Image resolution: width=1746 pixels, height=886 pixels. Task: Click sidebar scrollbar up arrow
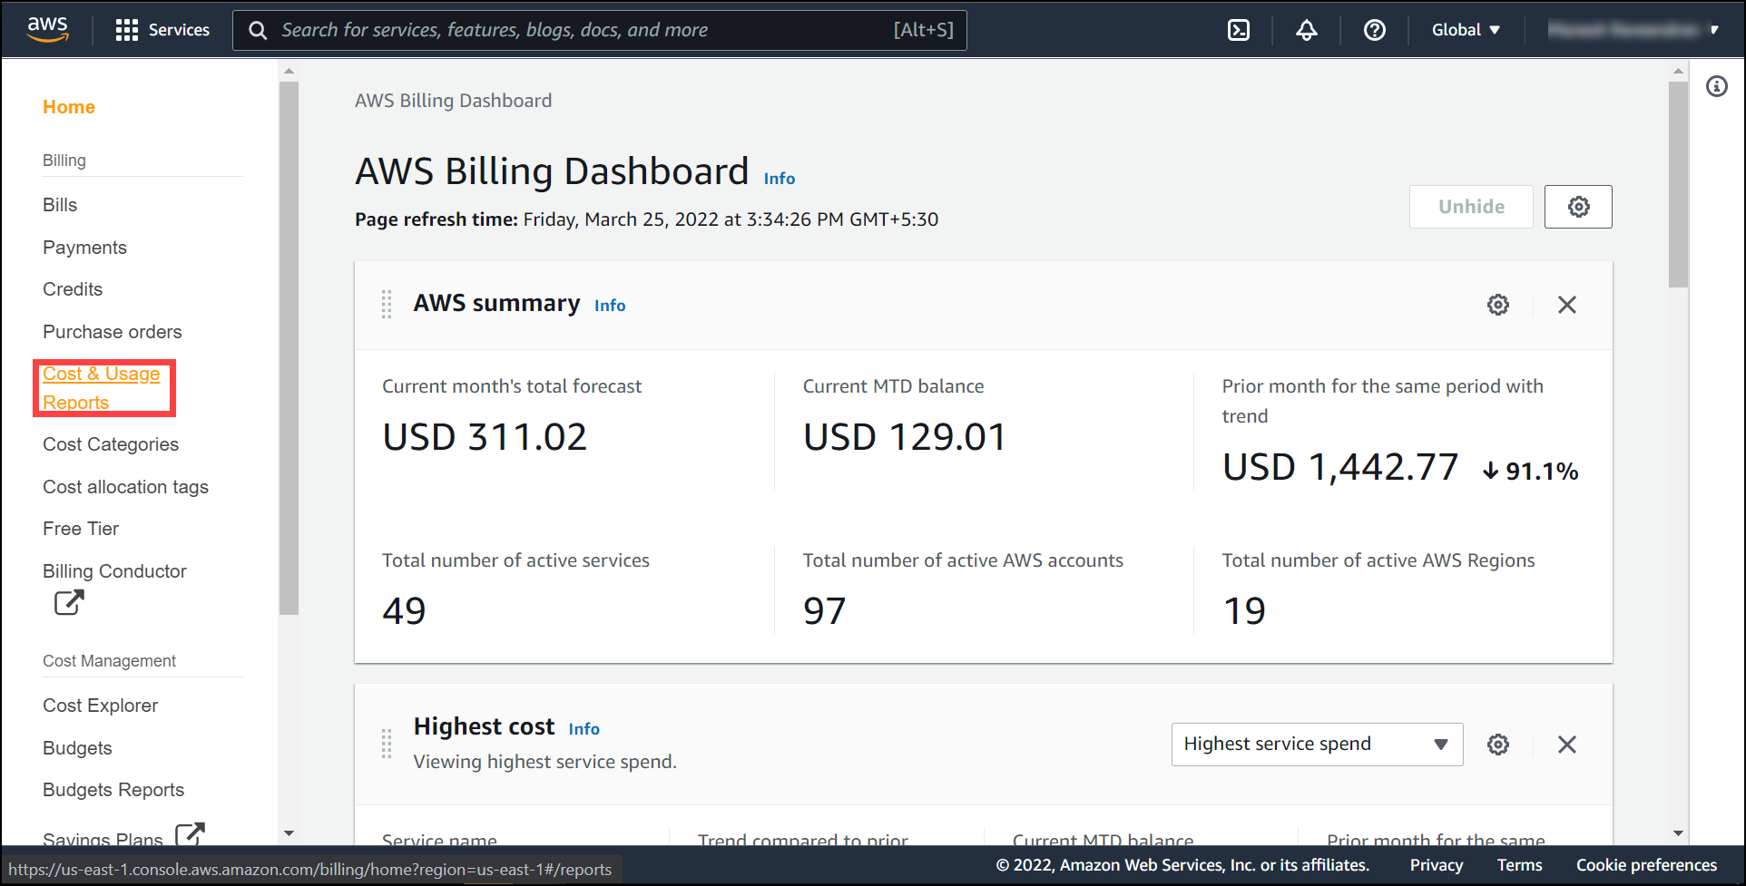(289, 71)
